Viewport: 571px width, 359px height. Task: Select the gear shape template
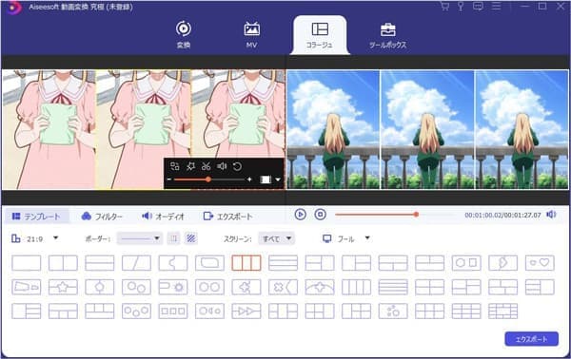tap(173, 287)
